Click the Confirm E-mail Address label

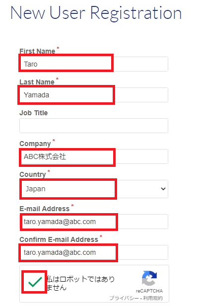(x=59, y=239)
